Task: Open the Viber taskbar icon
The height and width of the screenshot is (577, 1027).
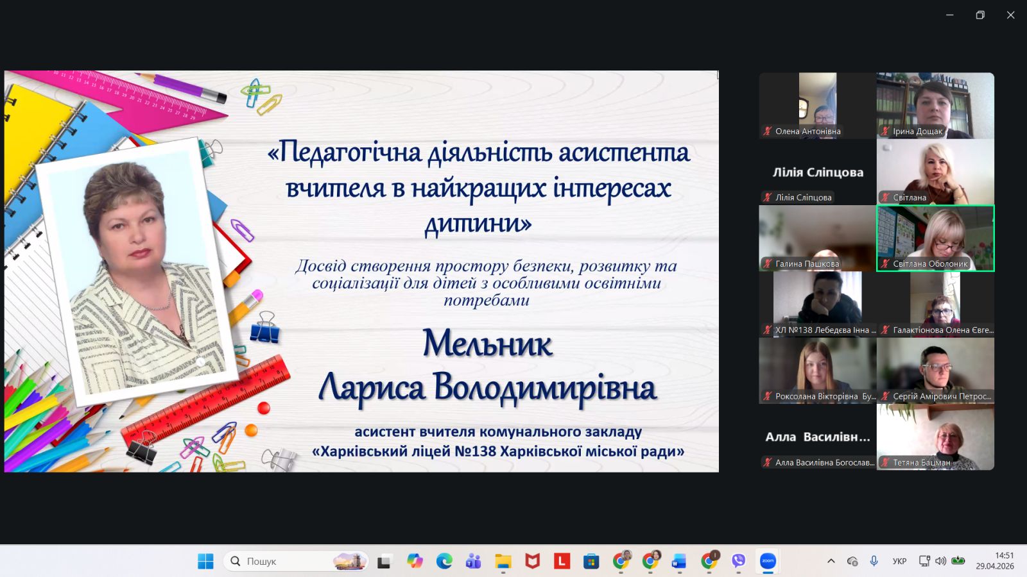Action: coord(738,561)
